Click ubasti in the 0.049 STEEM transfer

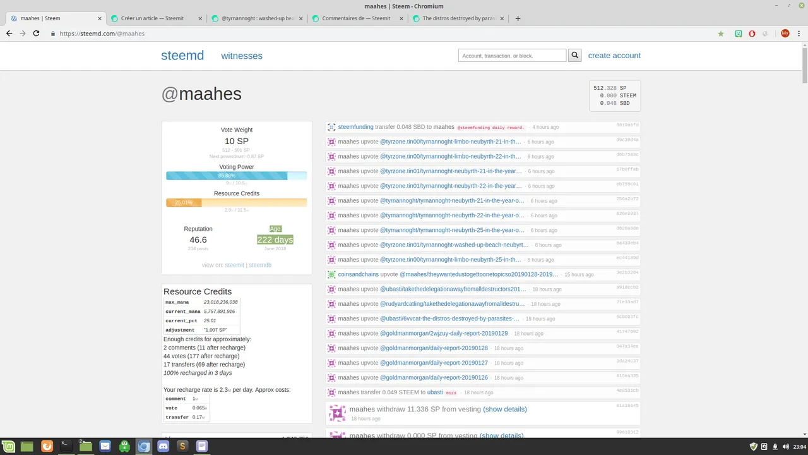click(435, 392)
